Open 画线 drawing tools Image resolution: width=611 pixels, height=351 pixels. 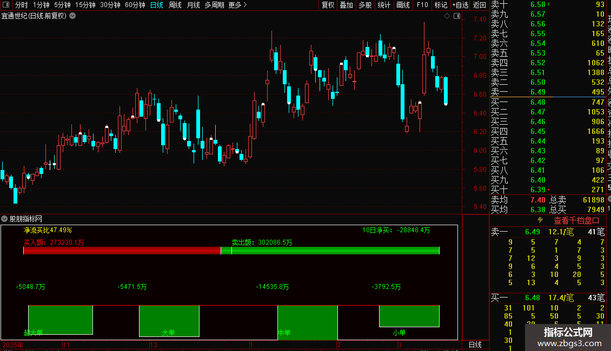click(403, 5)
